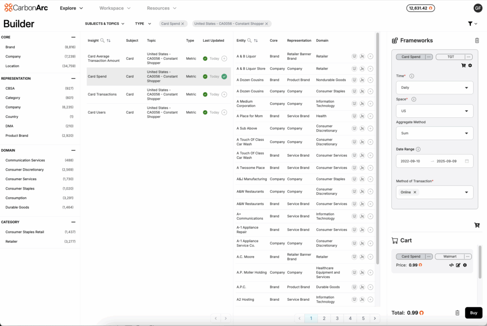487x326 pixels.
Task: Collapse the Representation section
Action: tap(73, 78)
